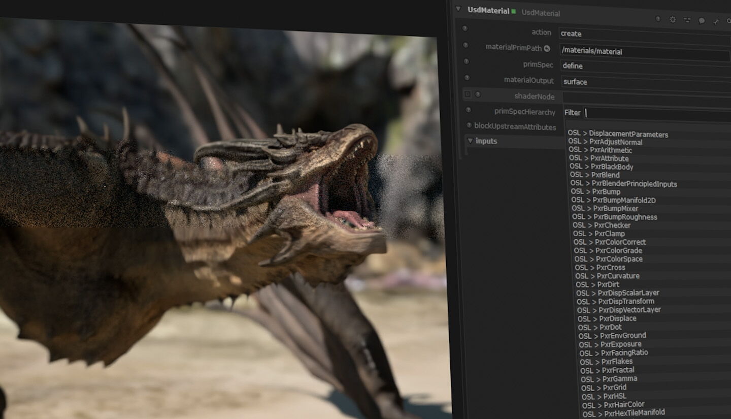Toggle the green UsdMaterial node state square
The image size is (731, 419).
click(x=514, y=11)
